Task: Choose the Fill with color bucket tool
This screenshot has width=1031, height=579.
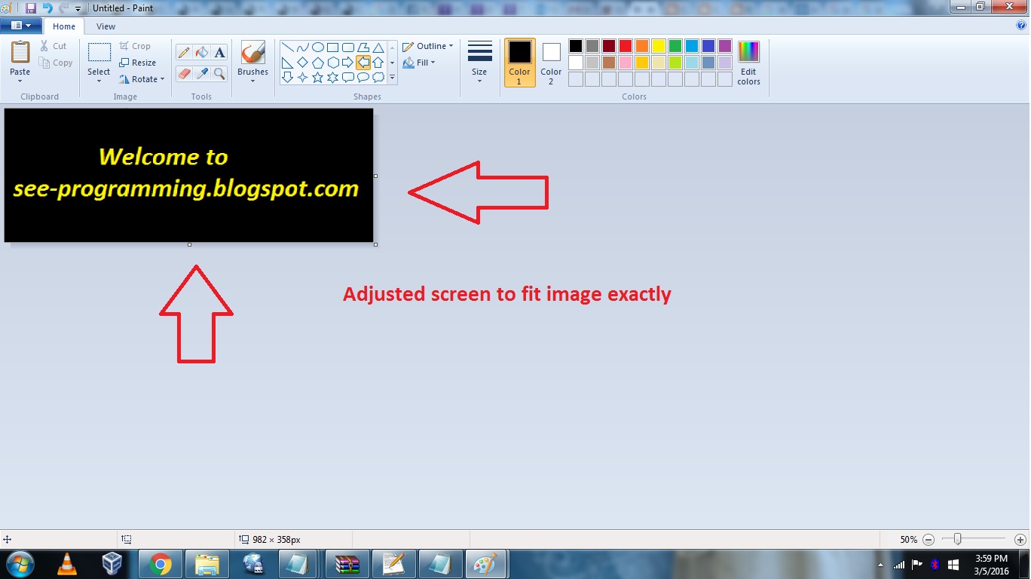Action: [201, 52]
